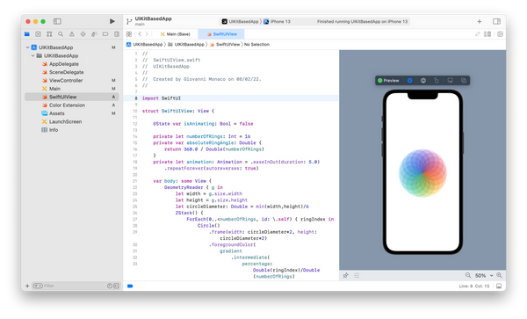Select the source control navigator icon
527x319 pixels.
coord(39,34)
